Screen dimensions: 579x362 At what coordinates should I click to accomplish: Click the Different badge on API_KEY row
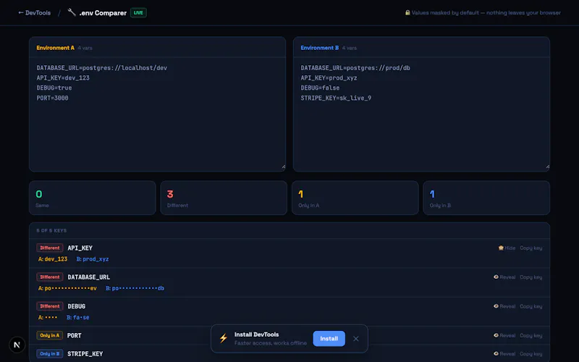coord(50,248)
